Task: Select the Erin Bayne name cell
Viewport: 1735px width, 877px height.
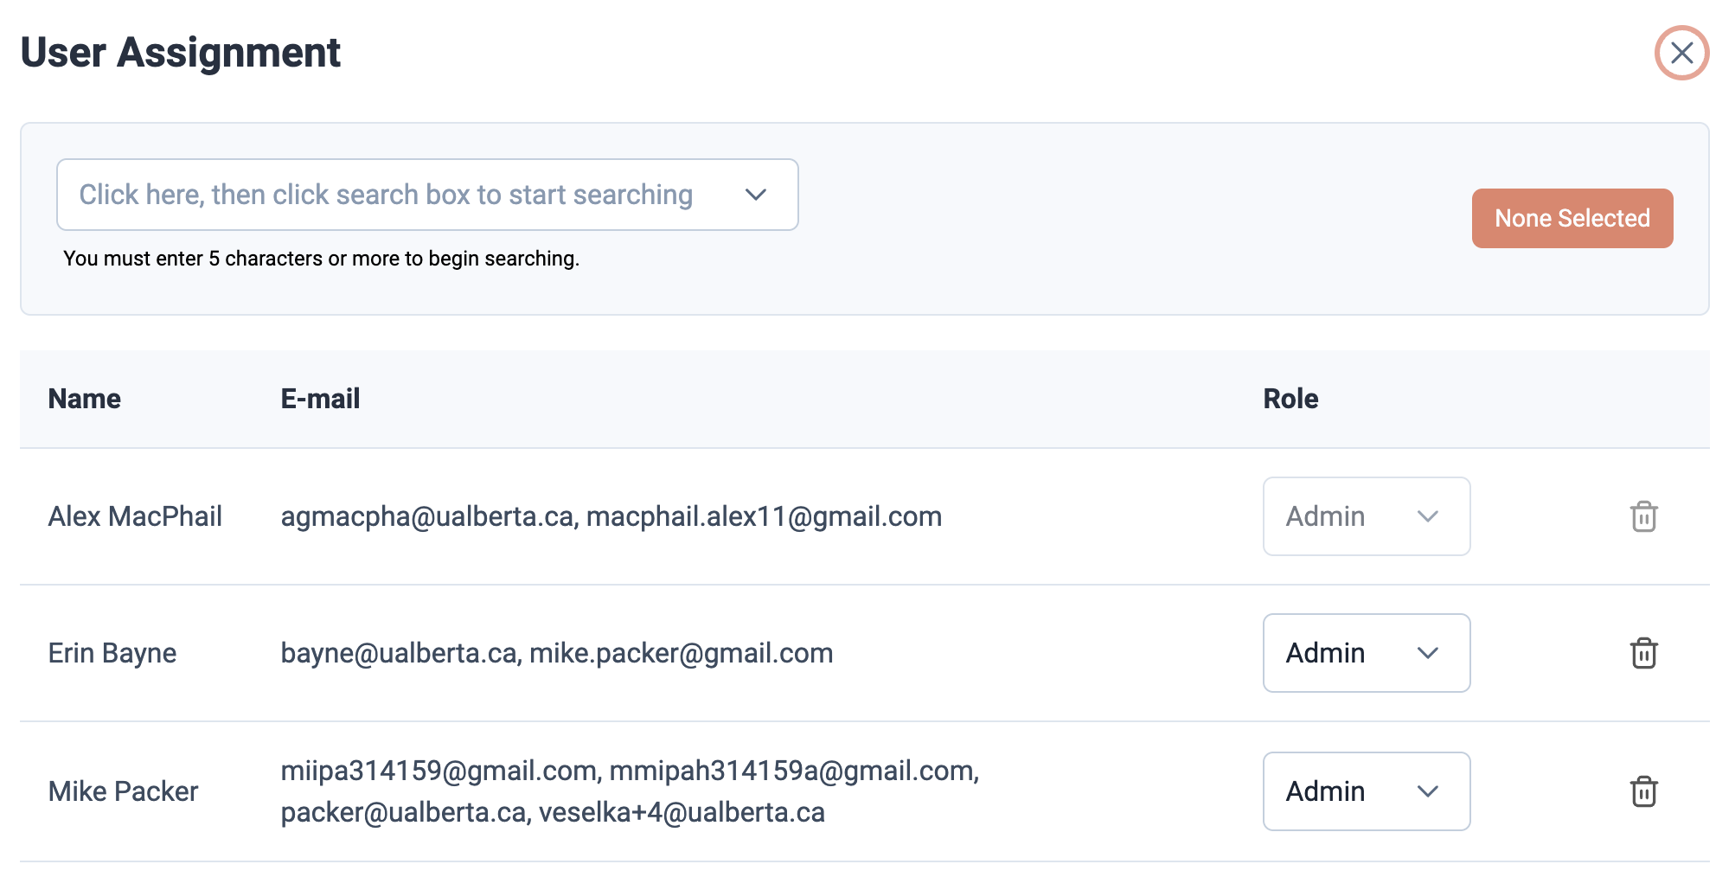Action: point(112,653)
